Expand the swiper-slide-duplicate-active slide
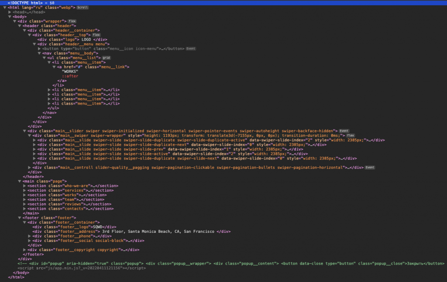Image resolution: width=447 pixels, height=282 pixels. tap(34, 140)
